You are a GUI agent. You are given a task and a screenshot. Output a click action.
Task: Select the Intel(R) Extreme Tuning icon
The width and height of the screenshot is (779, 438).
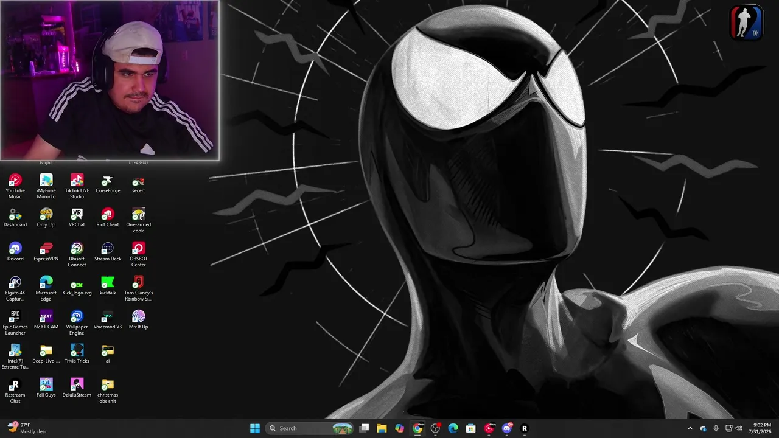click(15, 356)
